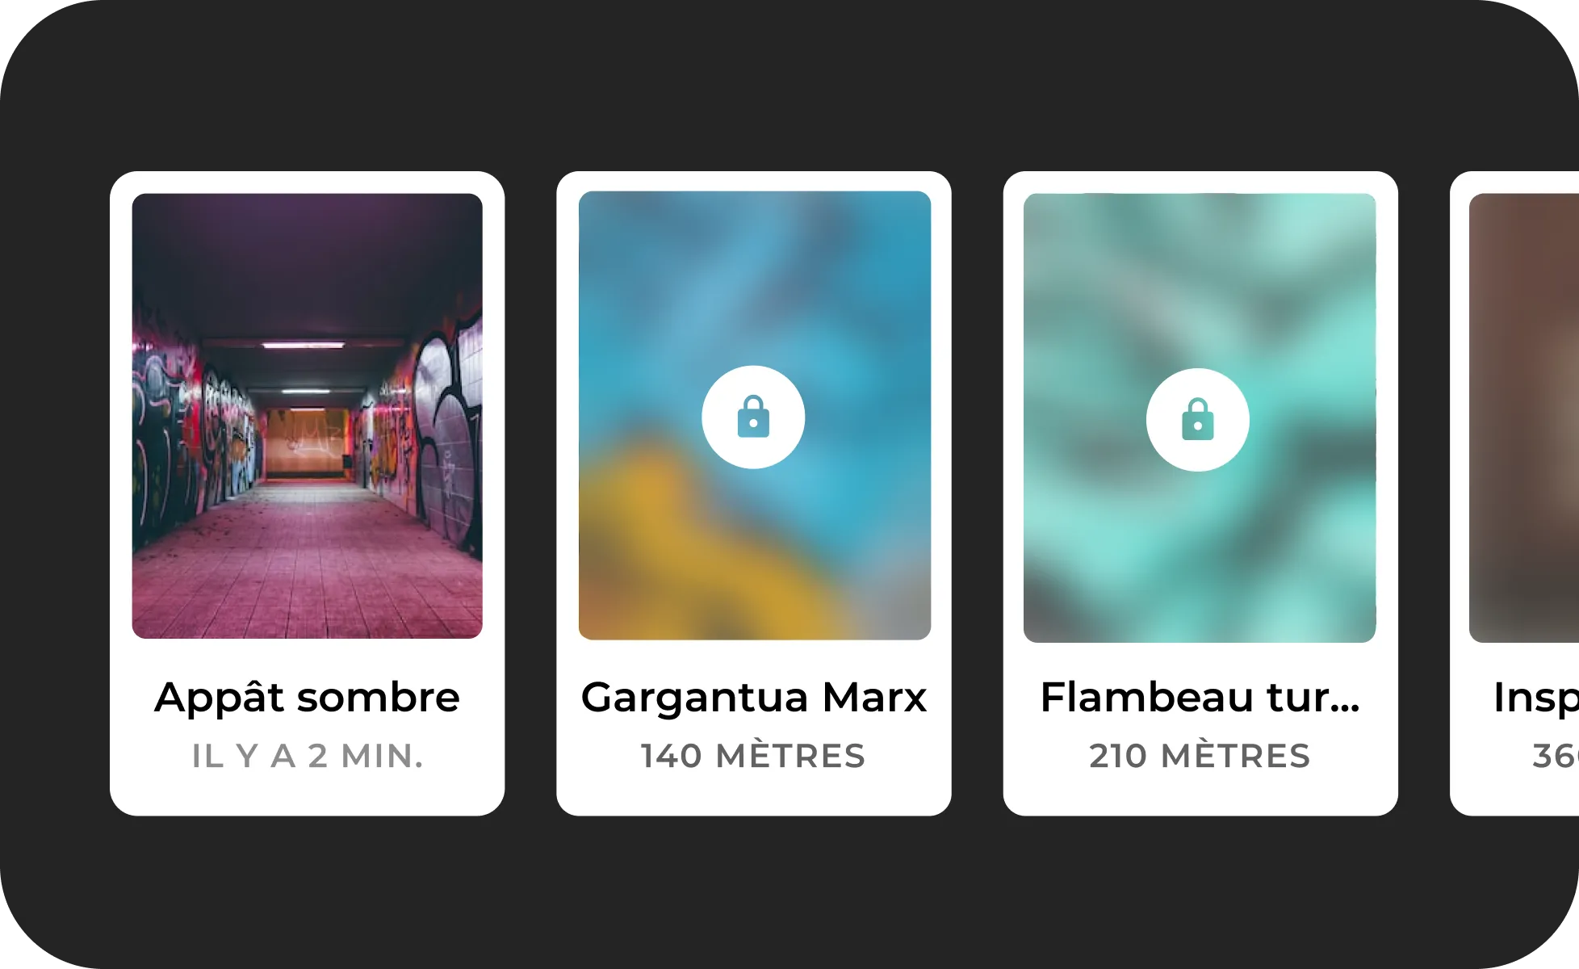Viewport: 1579px width, 969px height.
Task: Select the blurred blue and yellow image
Action: (x=755, y=416)
